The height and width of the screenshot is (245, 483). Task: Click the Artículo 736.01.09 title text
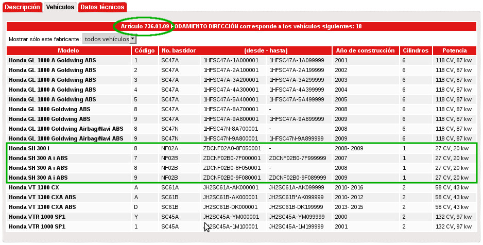145,26
